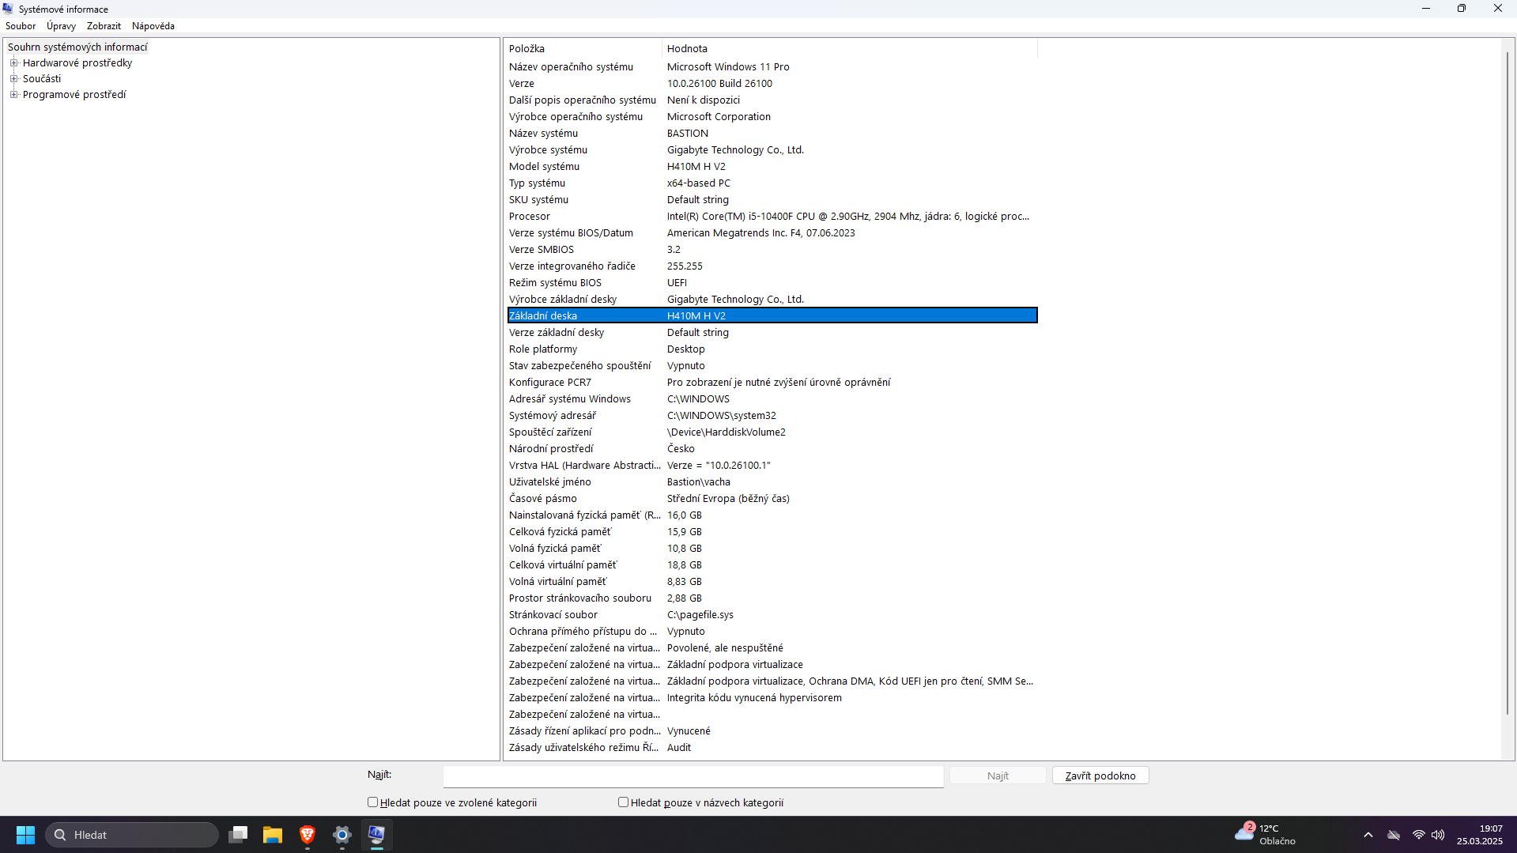Open the Nápověda menu
The width and height of the screenshot is (1517, 853).
[x=153, y=26]
